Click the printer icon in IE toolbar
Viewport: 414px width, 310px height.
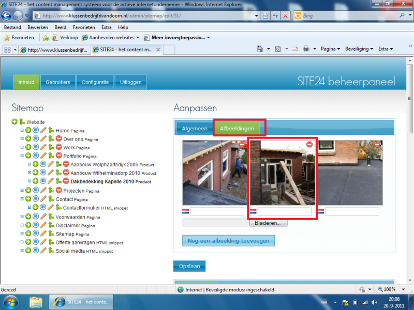[x=306, y=49]
